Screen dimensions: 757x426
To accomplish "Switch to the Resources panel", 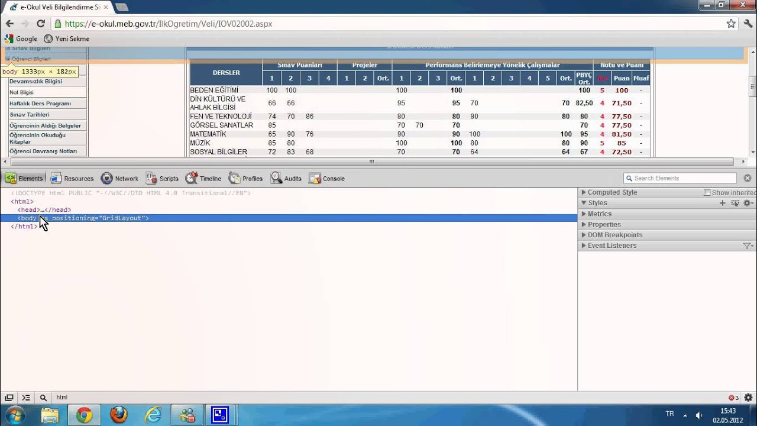I will click(72, 178).
